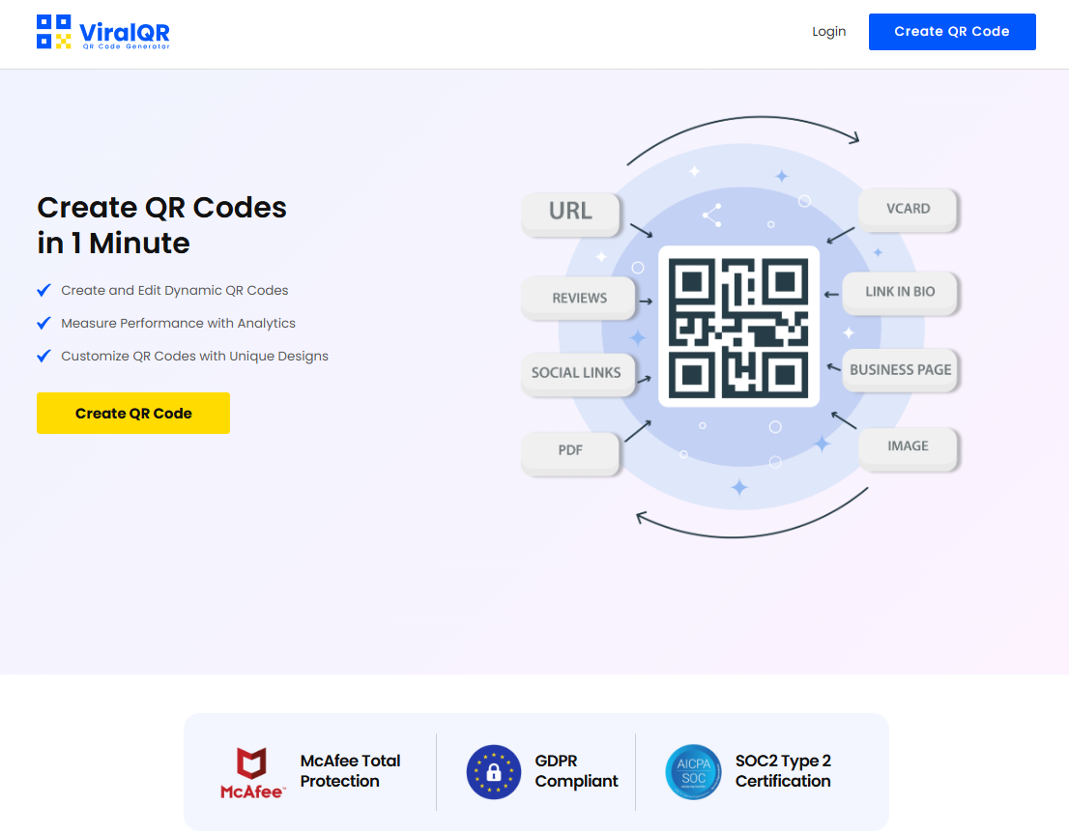Select the URL tile

[x=570, y=214]
